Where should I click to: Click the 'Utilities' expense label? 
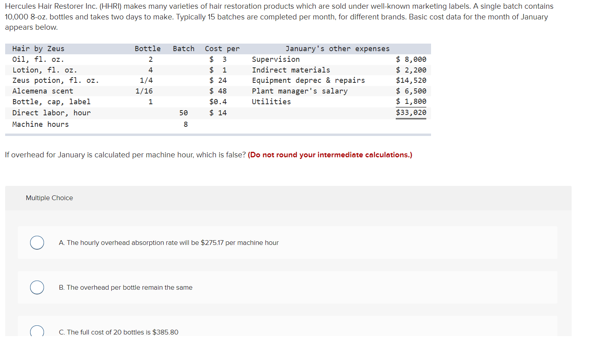click(x=271, y=102)
